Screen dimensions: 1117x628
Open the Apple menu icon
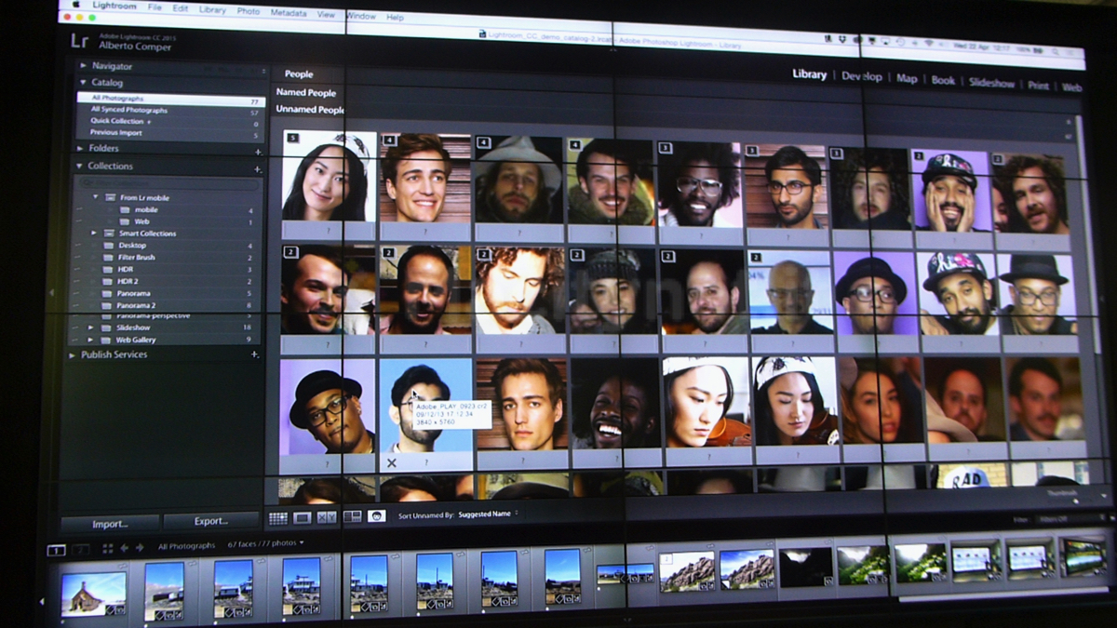tap(75, 6)
